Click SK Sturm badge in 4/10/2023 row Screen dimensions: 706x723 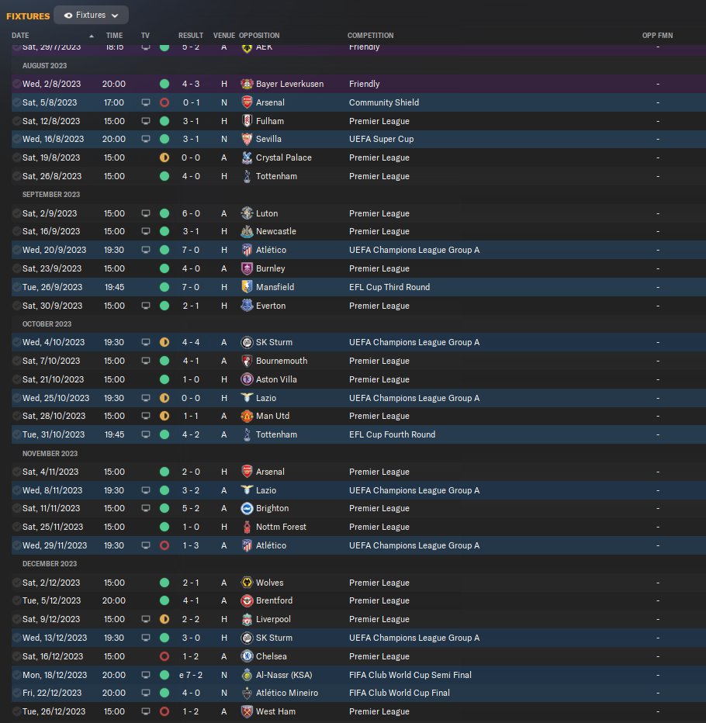(x=247, y=342)
